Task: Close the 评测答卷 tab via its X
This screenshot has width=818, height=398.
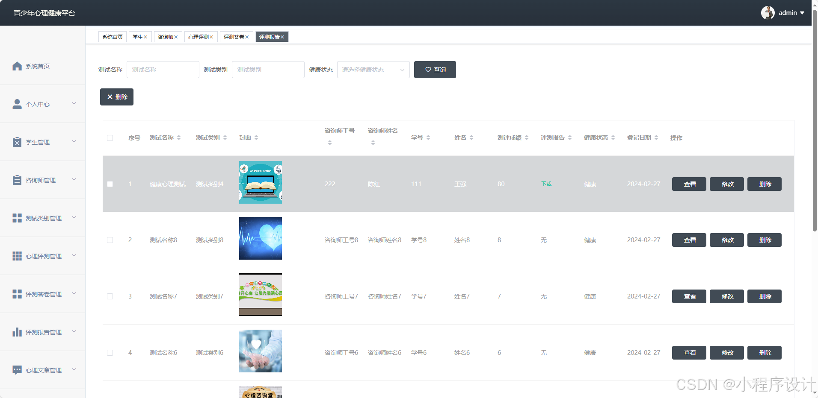Action: (247, 37)
